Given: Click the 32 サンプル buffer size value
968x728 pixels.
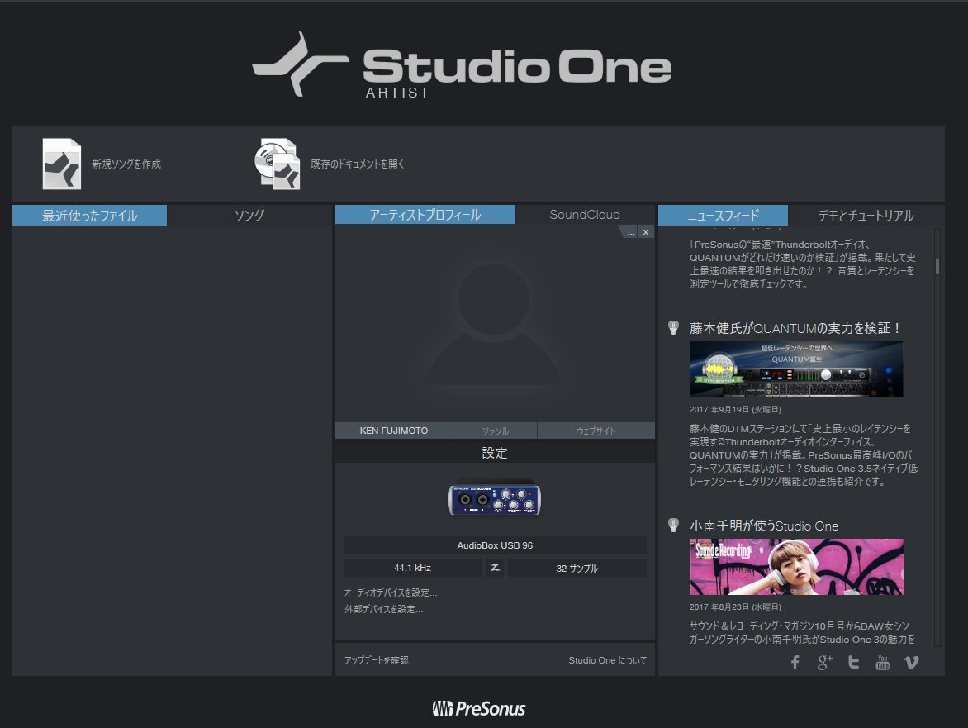Looking at the screenshot, I should 577,568.
